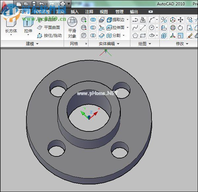Click the rotate tool in 修改 panel

coord(181,27)
